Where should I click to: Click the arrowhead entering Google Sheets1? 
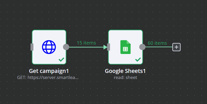[x=105, y=47]
